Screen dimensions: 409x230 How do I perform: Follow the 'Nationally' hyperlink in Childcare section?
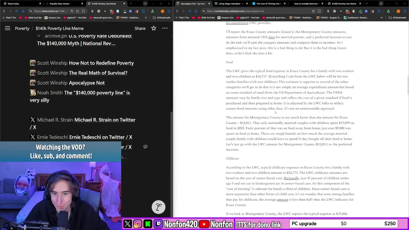click(291, 178)
